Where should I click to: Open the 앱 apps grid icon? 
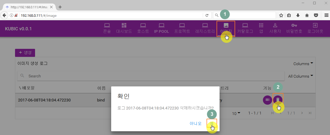point(261,25)
